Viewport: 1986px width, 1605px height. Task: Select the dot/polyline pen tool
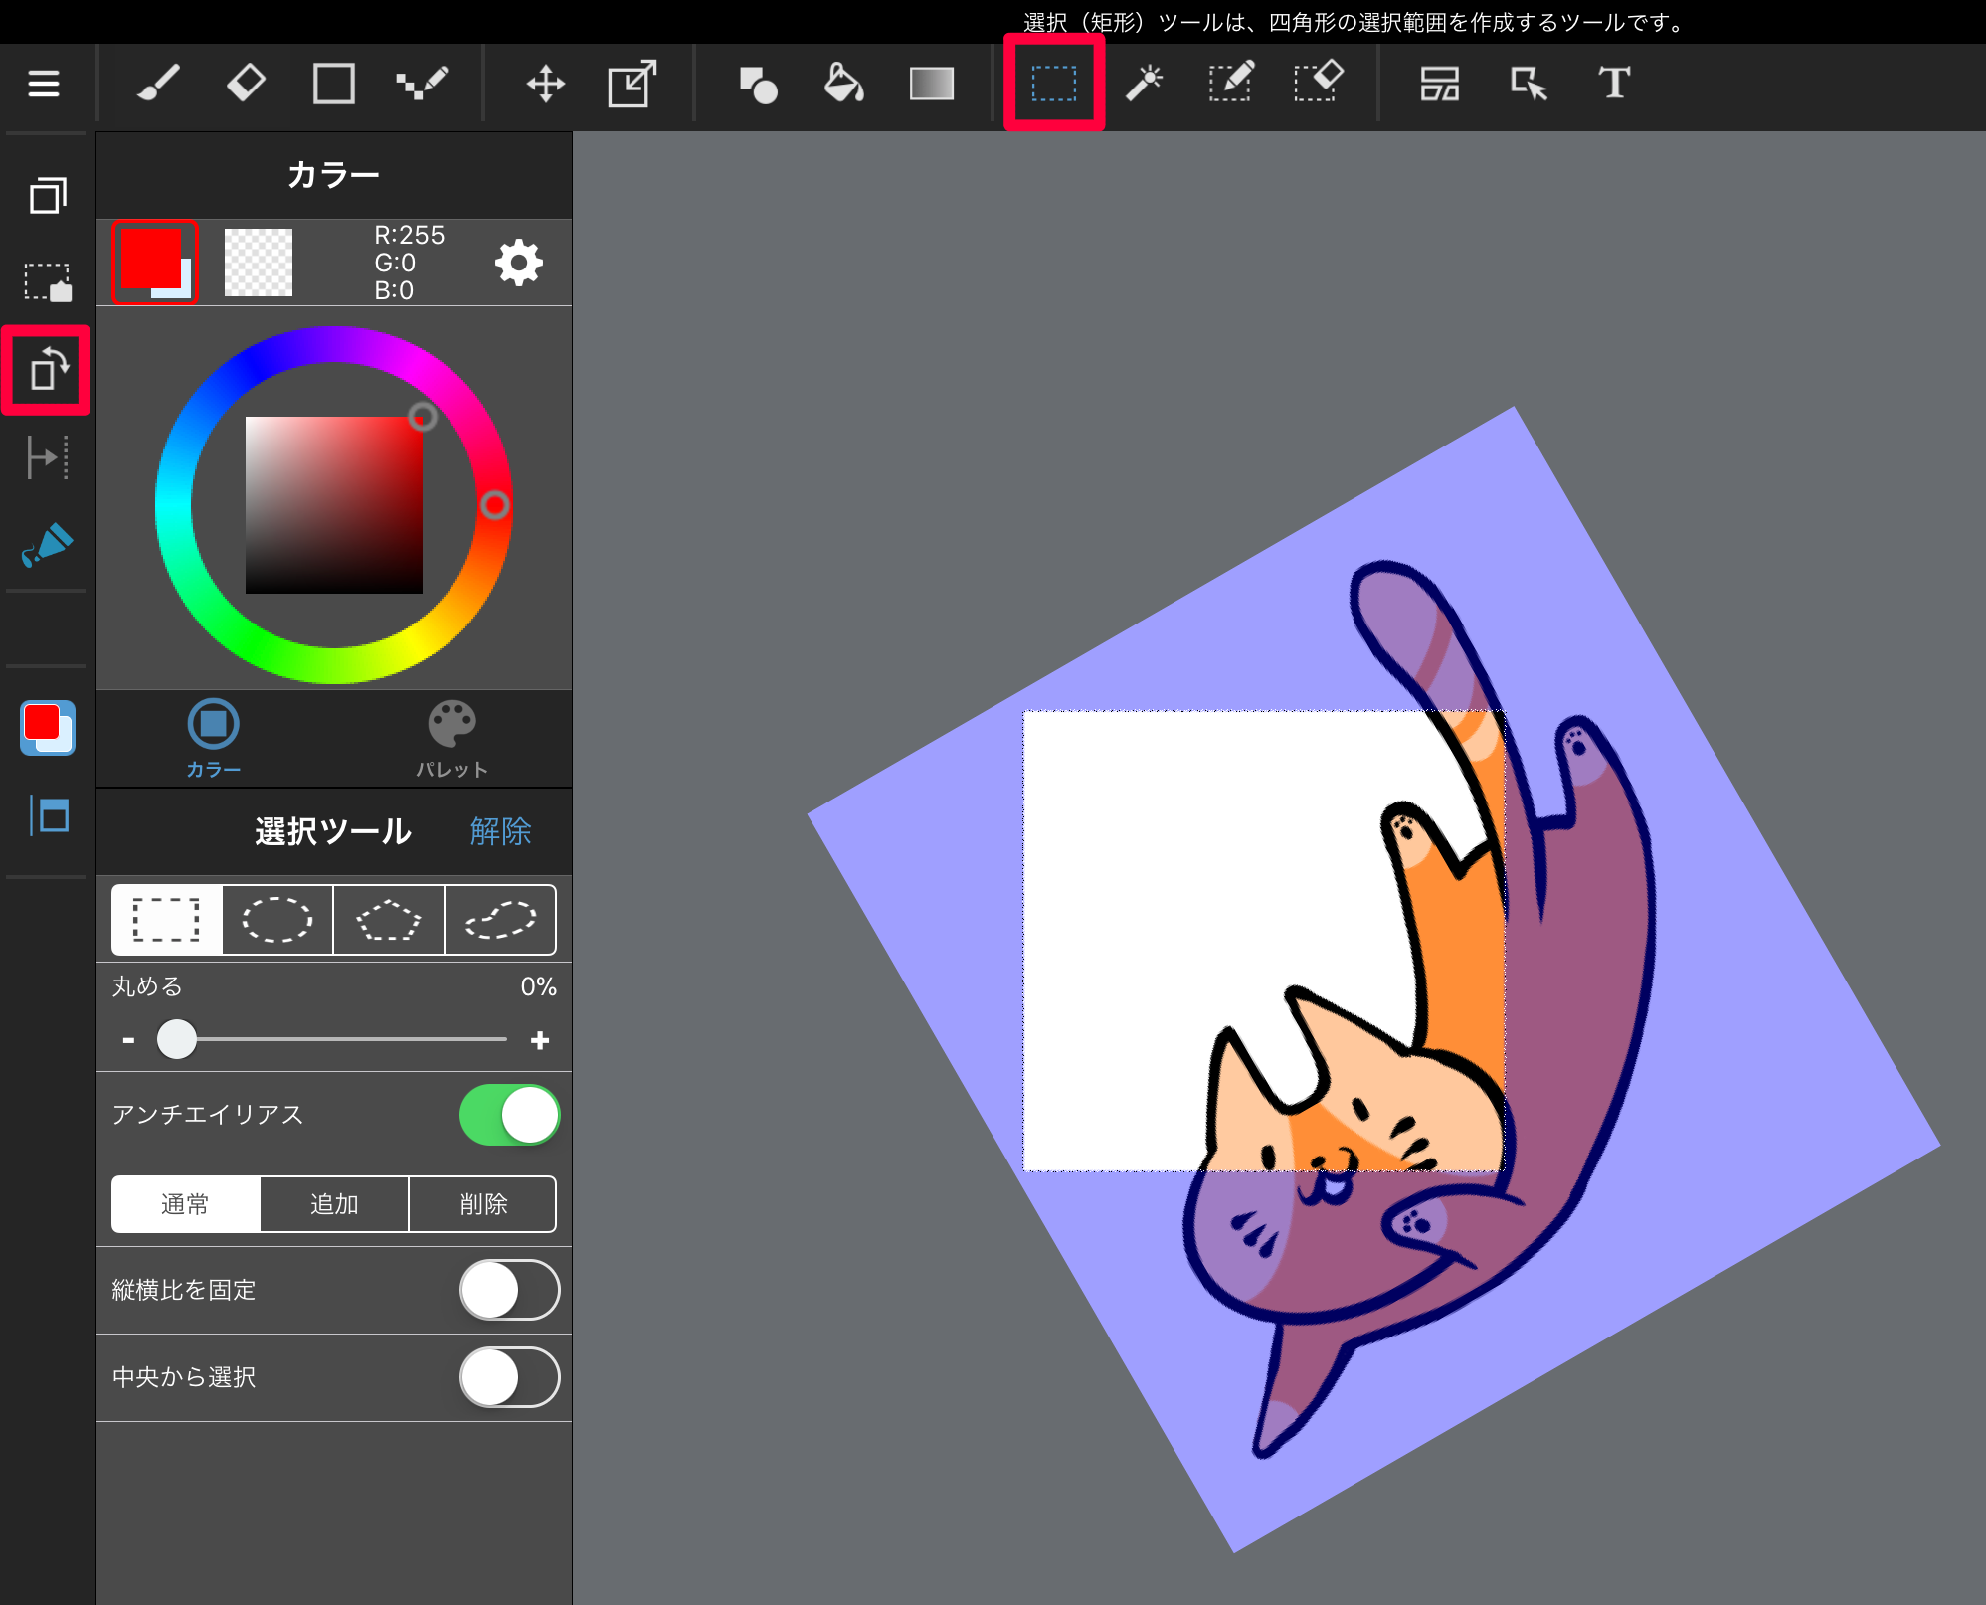click(x=422, y=84)
